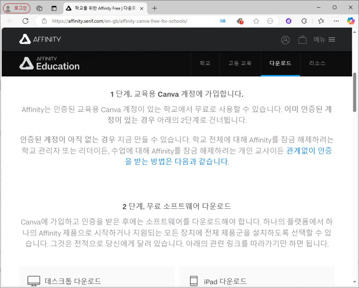Click the 데스크톱 다운로드 heading
The image size is (359, 288).
pyautogui.click(x=73, y=281)
